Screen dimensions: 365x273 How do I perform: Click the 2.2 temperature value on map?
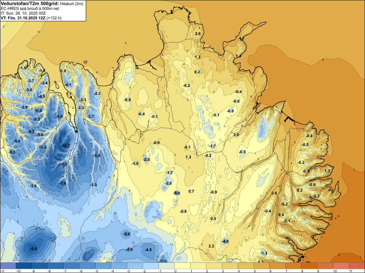tap(211, 246)
